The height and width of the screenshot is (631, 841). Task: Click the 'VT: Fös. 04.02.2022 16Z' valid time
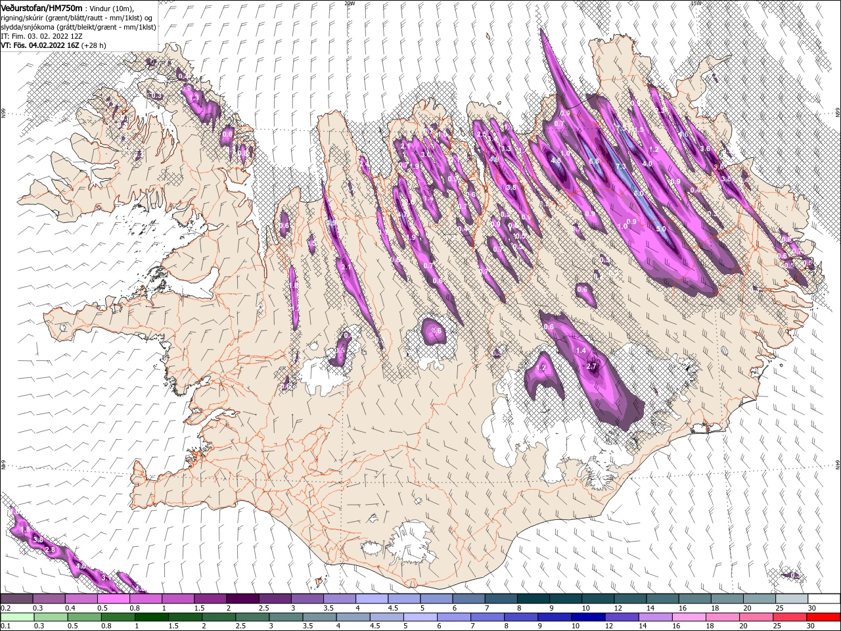click(x=39, y=45)
